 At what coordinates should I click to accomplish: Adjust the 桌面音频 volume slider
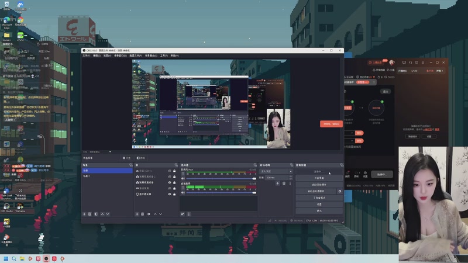click(221, 193)
